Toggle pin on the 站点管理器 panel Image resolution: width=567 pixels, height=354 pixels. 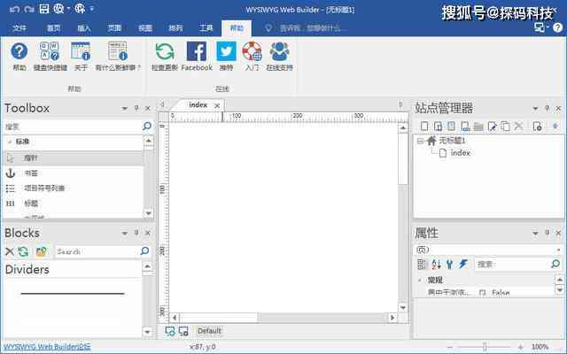[548, 108]
